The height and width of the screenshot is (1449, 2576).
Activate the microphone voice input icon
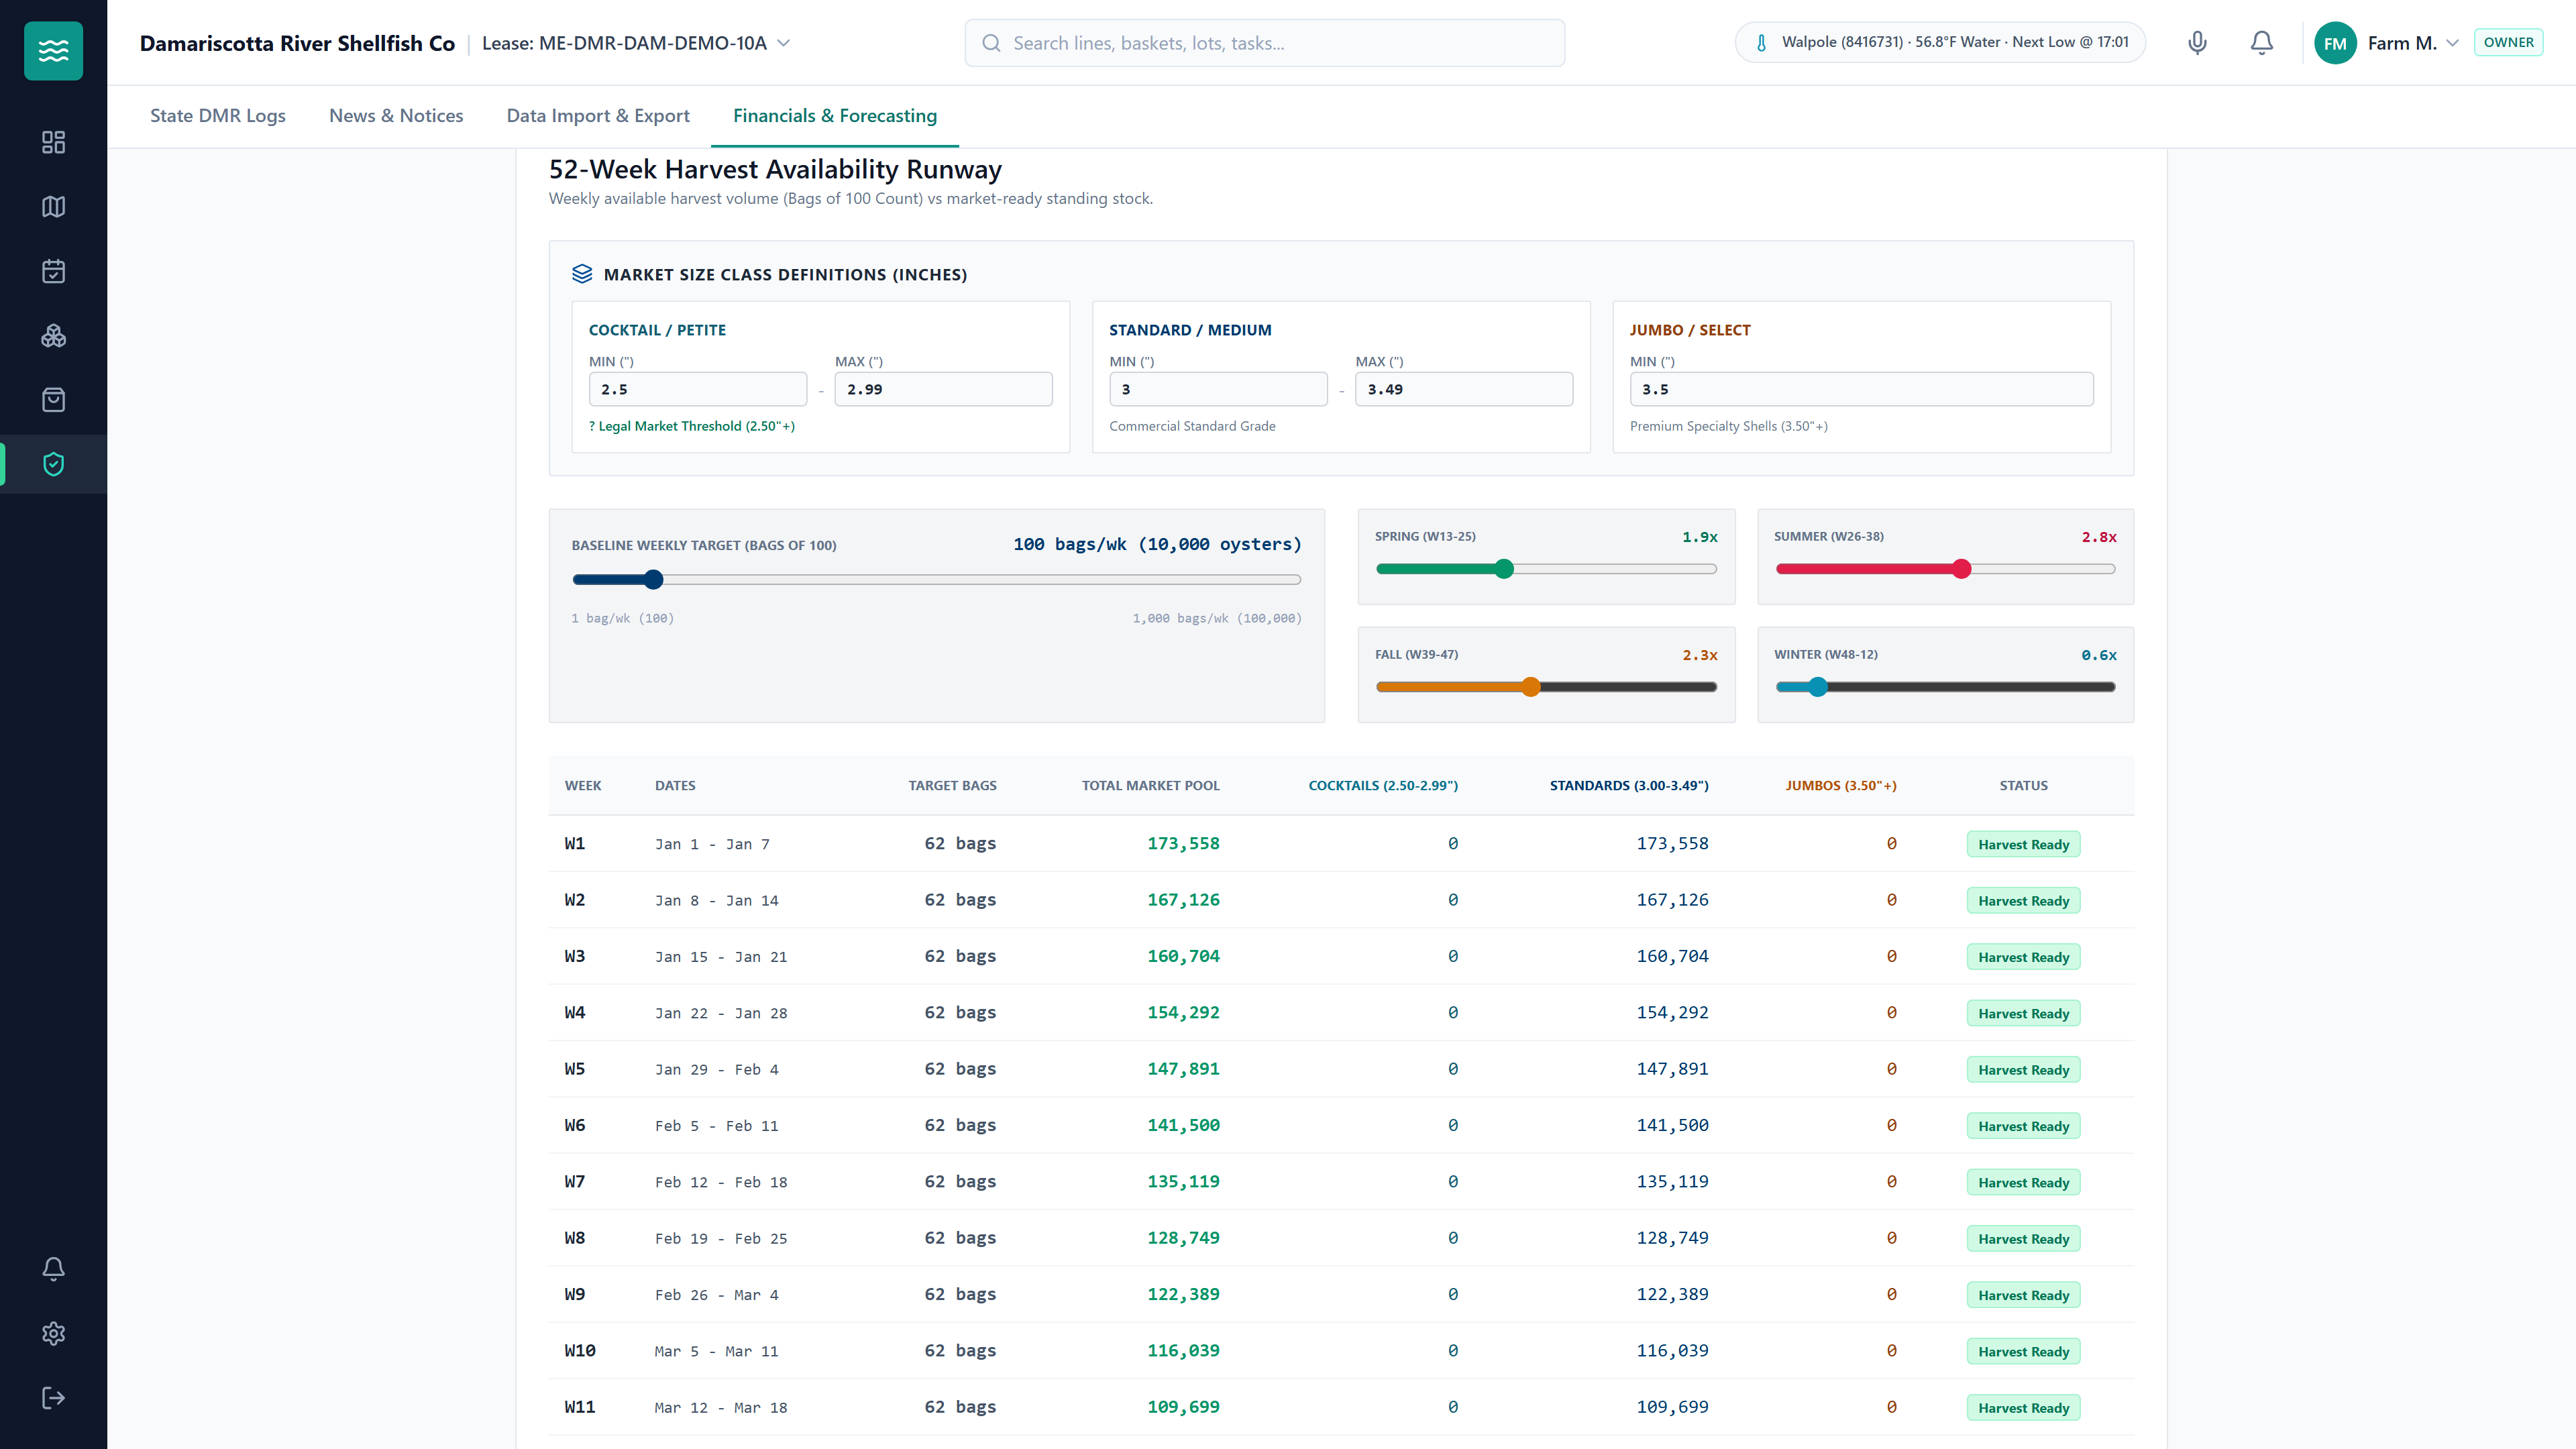(2197, 42)
